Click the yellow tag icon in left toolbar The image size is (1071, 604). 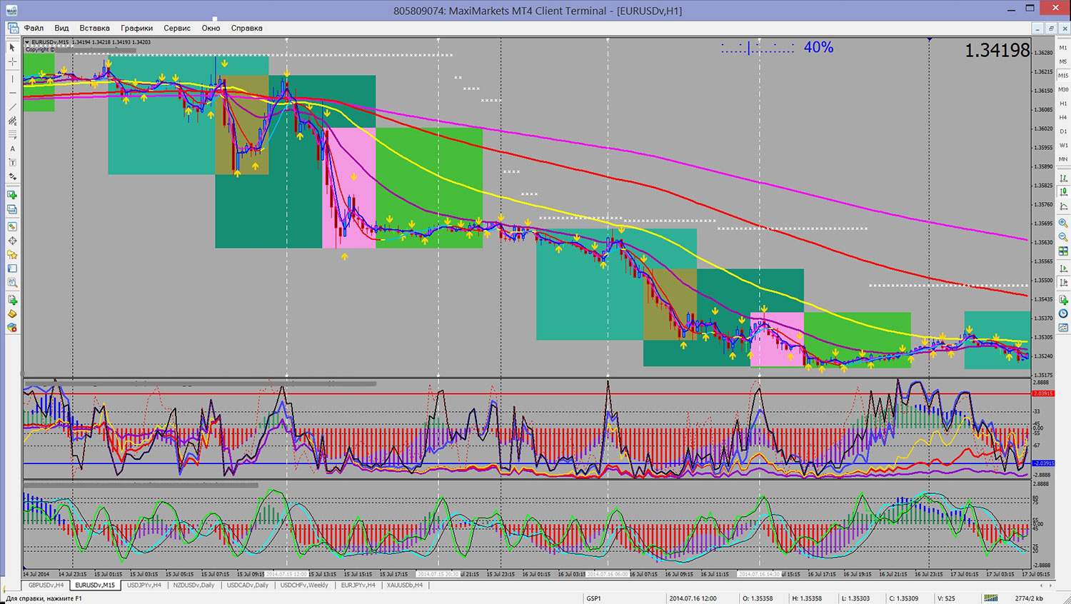[12, 314]
